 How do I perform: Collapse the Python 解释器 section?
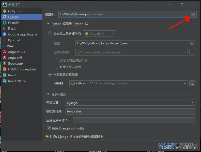[x=48, y=24]
